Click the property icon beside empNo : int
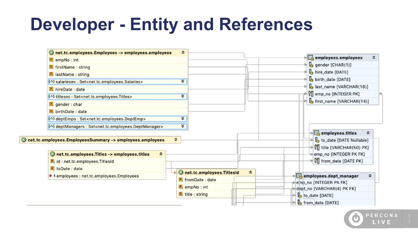 point(51,60)
